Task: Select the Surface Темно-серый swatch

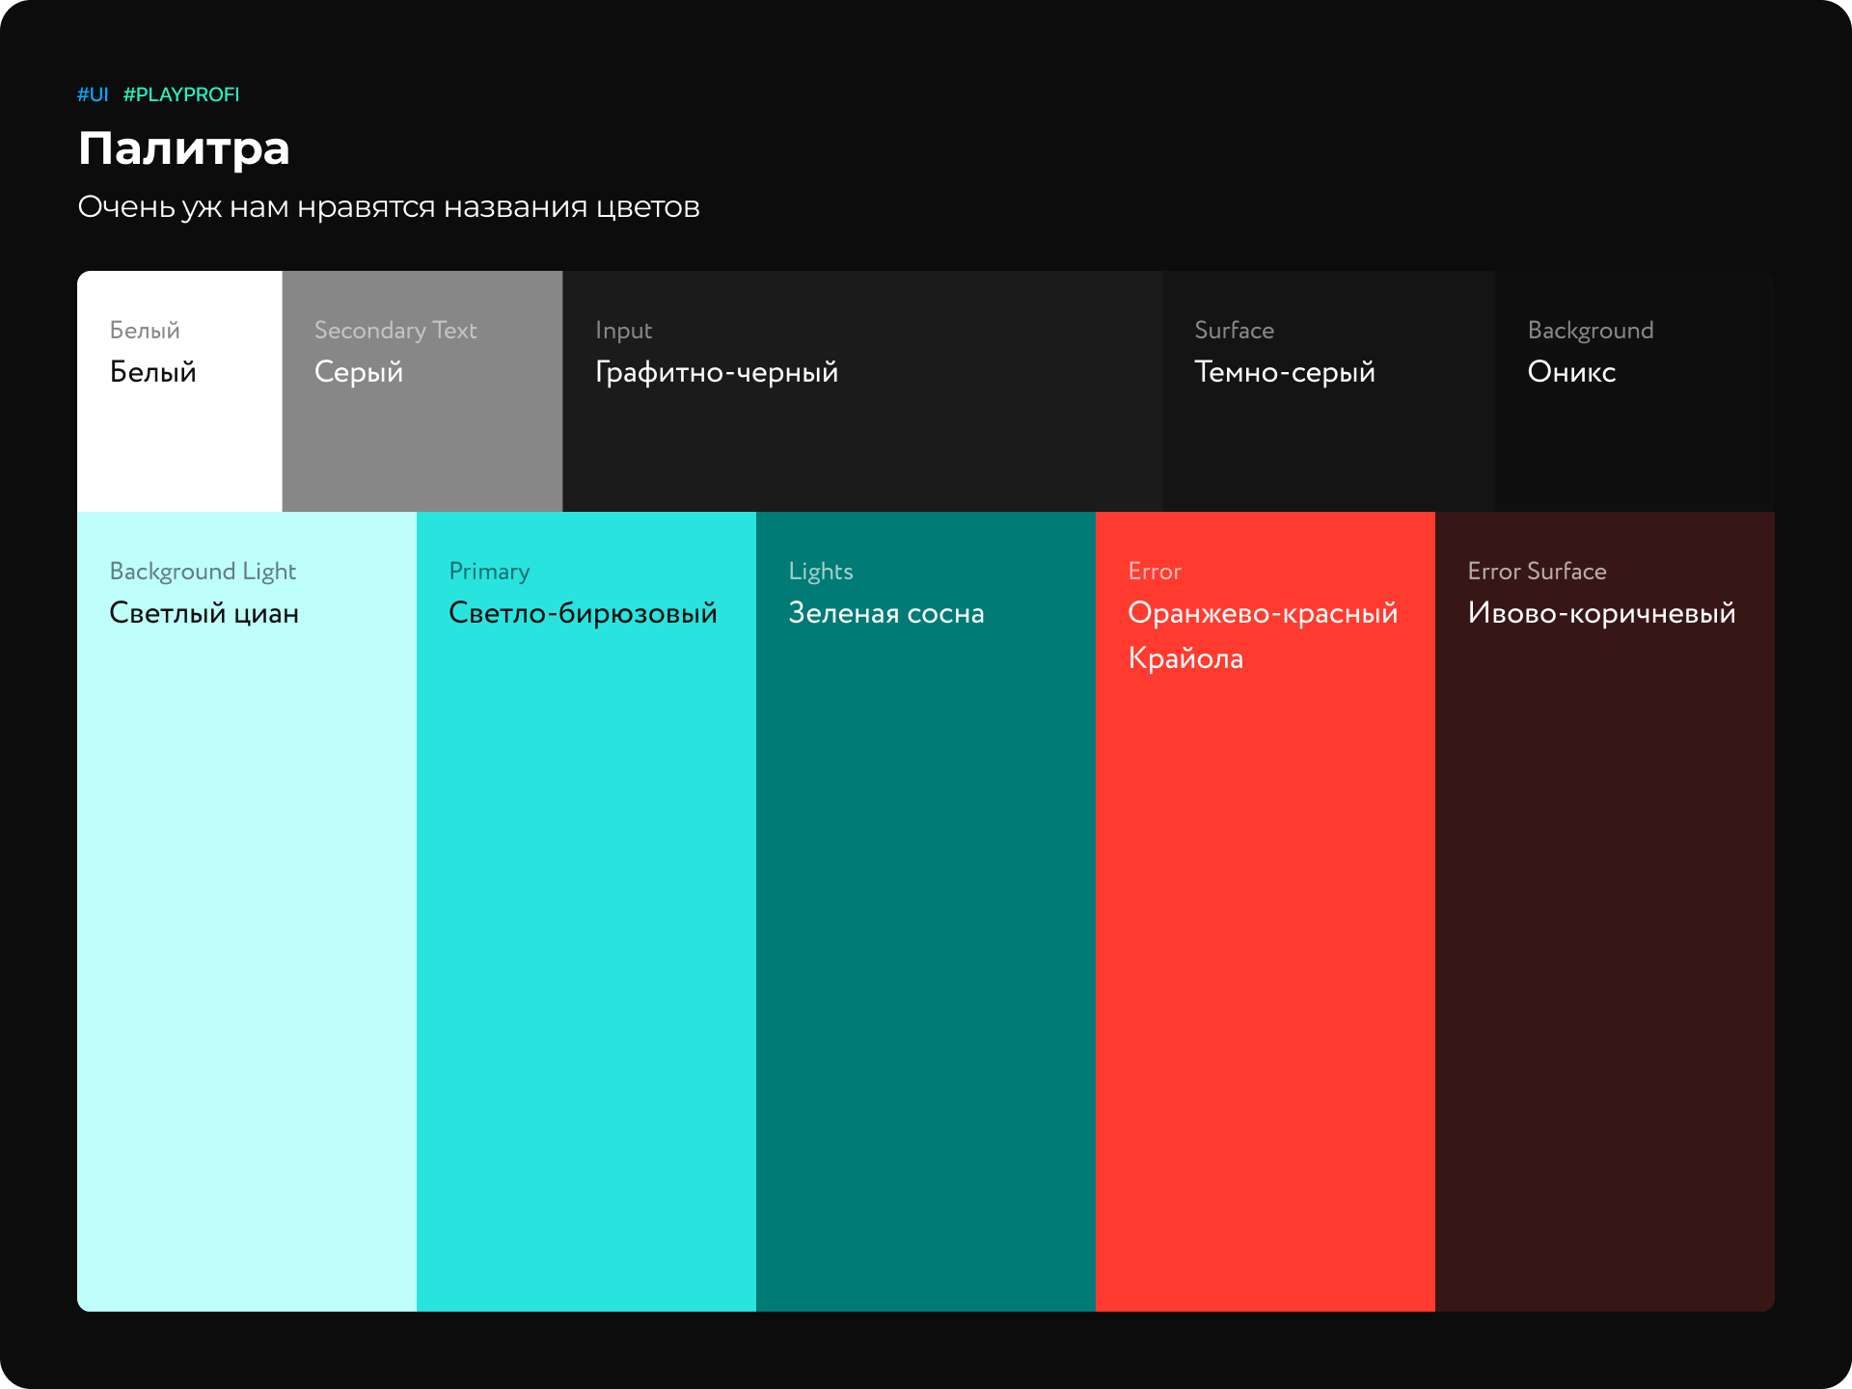Action: click(x=1328, y=391)
